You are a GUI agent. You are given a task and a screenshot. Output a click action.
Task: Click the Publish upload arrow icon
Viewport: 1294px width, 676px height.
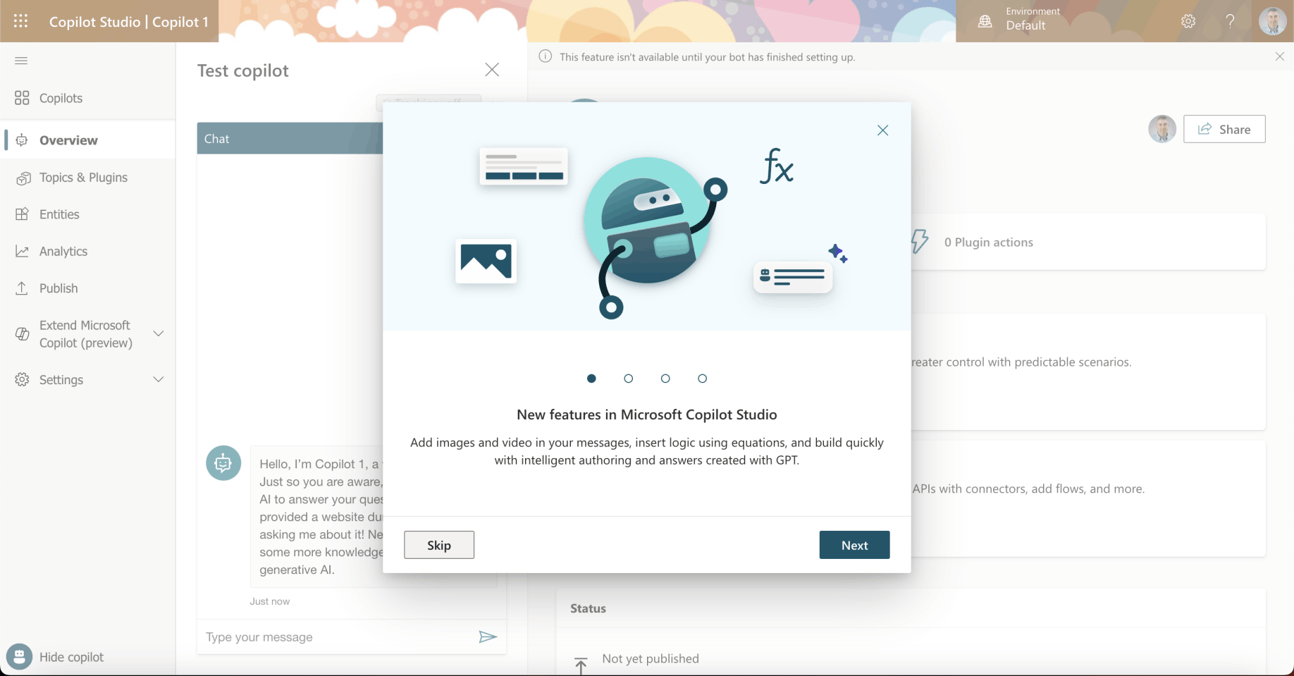coord(22,288)
